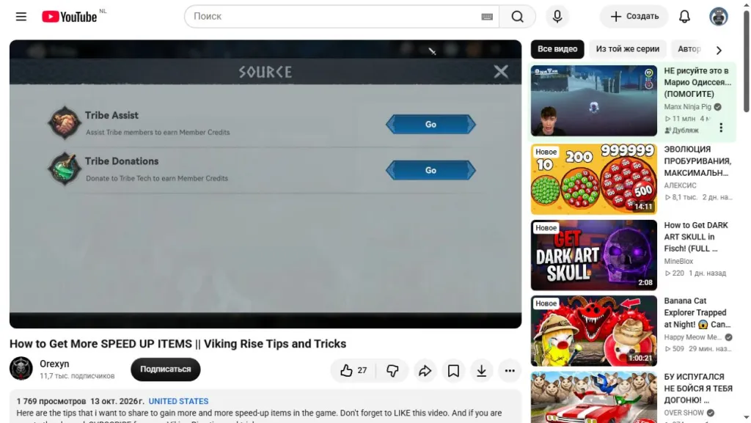Open Mario Odyssey video thumbnail
This screenshot has width=751, height=423.
pos(593,101)
